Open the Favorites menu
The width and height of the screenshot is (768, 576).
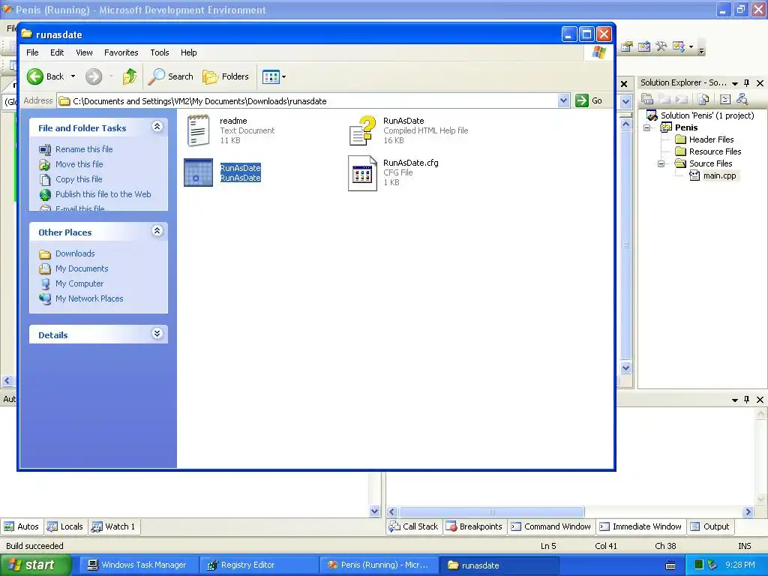coord(121,52)
